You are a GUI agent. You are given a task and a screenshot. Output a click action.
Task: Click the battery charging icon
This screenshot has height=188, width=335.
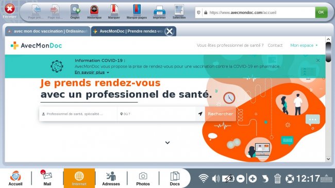click(228, 178)
